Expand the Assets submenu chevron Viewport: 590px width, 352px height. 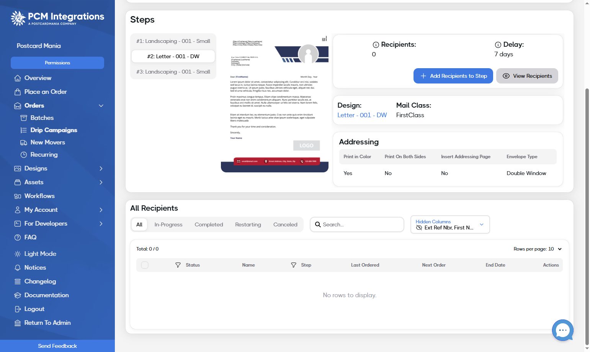click(x=101, y=182)
